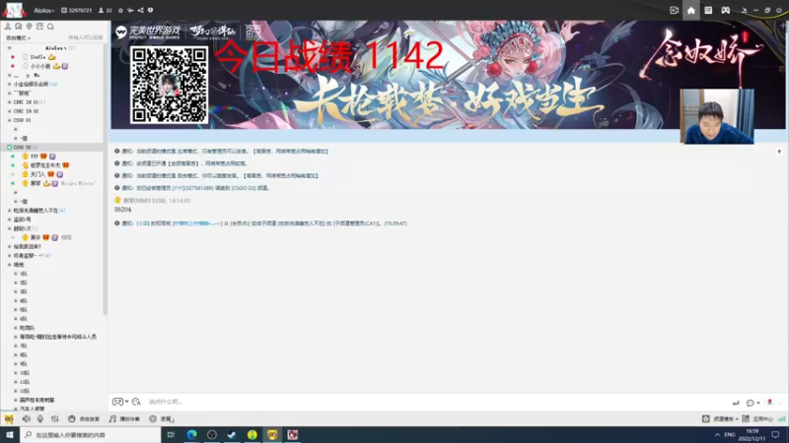Open the channel template menu at bottom right
Screen dimensions: 789x443
coord(720,419)
